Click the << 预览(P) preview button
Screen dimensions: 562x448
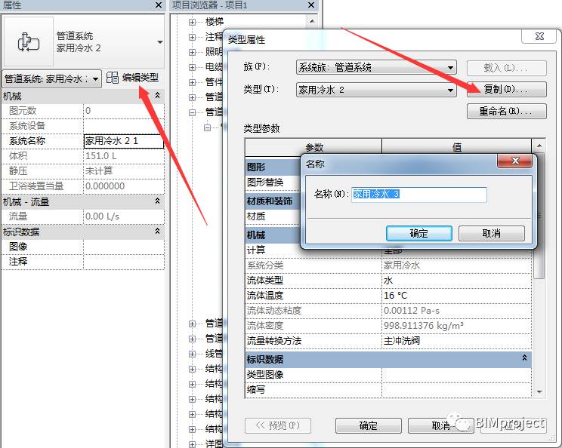(278, 425)
